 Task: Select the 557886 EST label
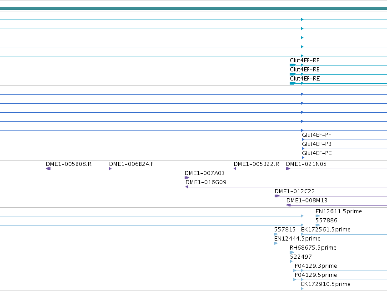click(x=326, y=221)
